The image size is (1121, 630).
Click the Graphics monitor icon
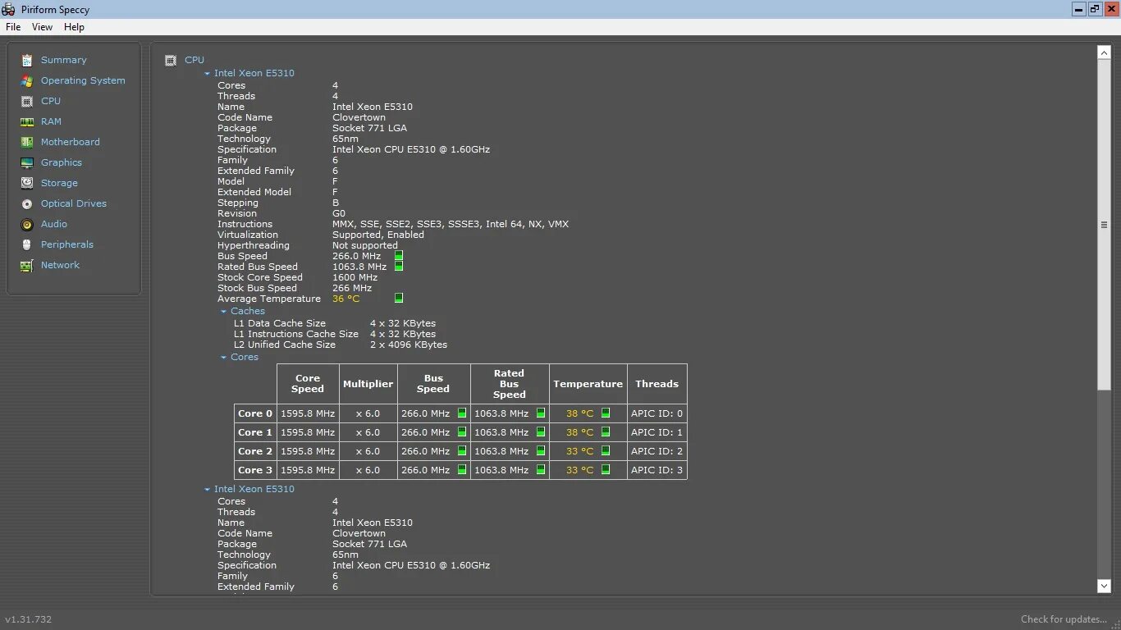click(27, 162)
